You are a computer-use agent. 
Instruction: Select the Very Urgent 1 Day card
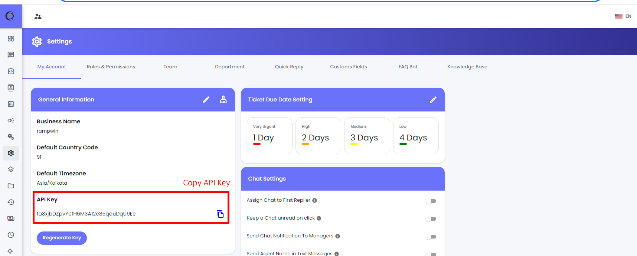tap(269, 136)
